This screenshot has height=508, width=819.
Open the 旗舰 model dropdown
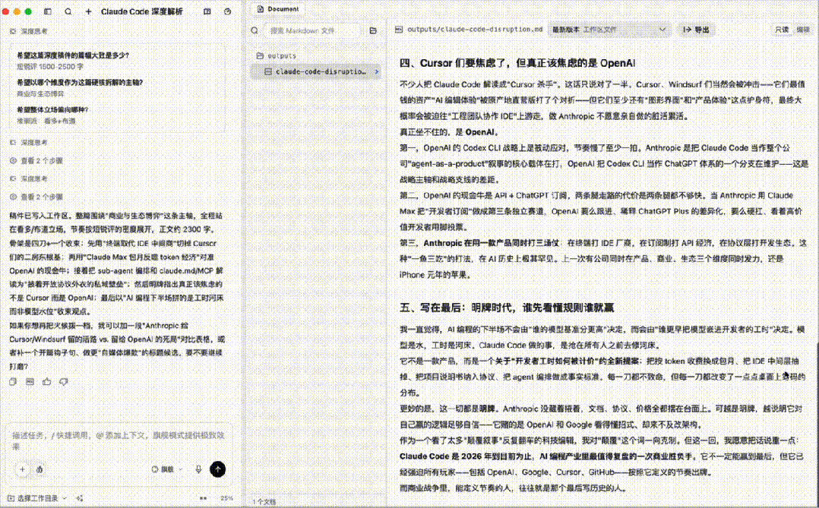point(167,469)
